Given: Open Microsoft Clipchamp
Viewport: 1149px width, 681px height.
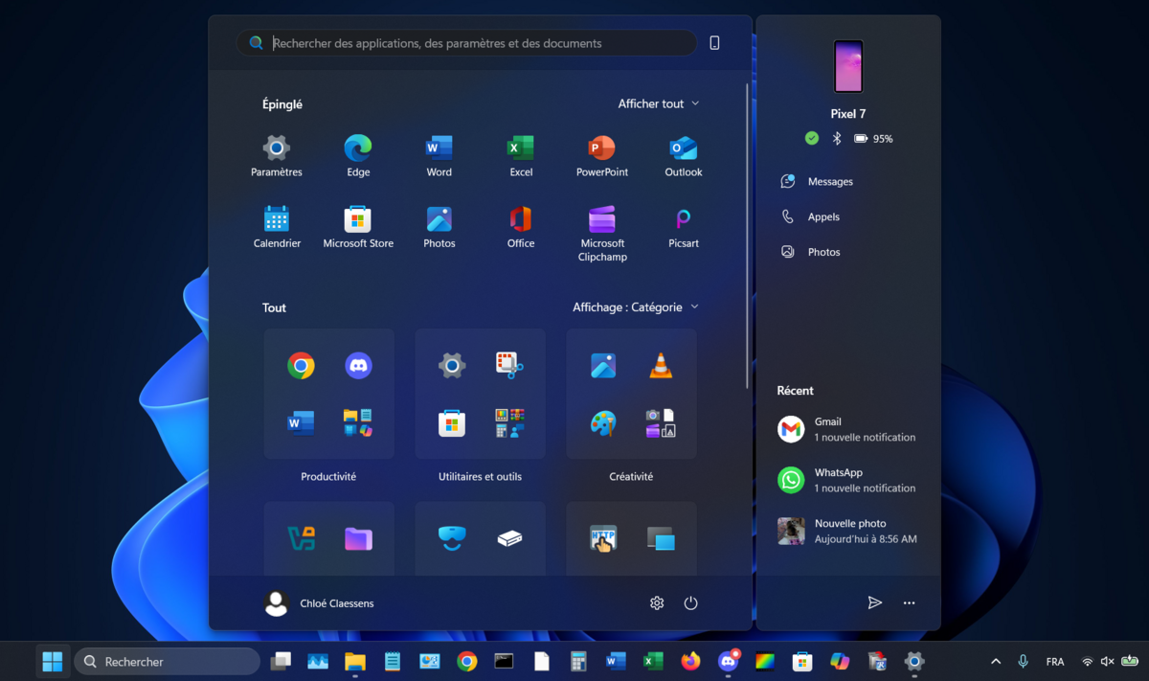Looking at the screenshot, I should (601, 220).
